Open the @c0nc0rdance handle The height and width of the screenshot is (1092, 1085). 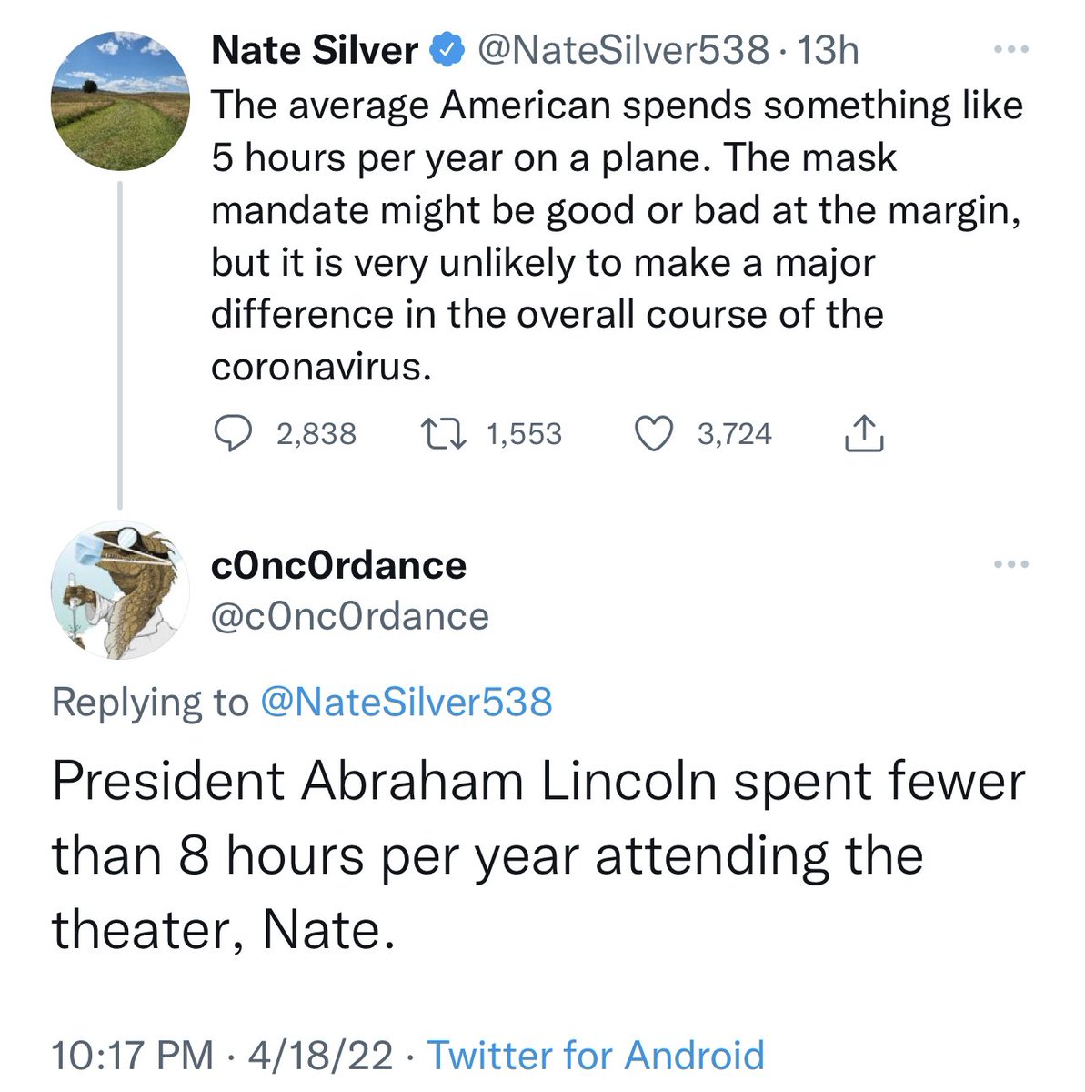click(350, 616)
